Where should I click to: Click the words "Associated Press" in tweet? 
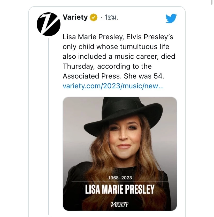(x=92, y=76)
